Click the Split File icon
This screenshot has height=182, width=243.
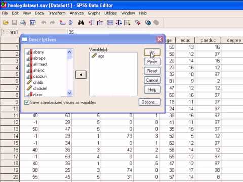point(110,23)
